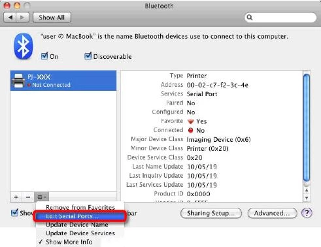Click the back navigation arrow

click(10, 17)
